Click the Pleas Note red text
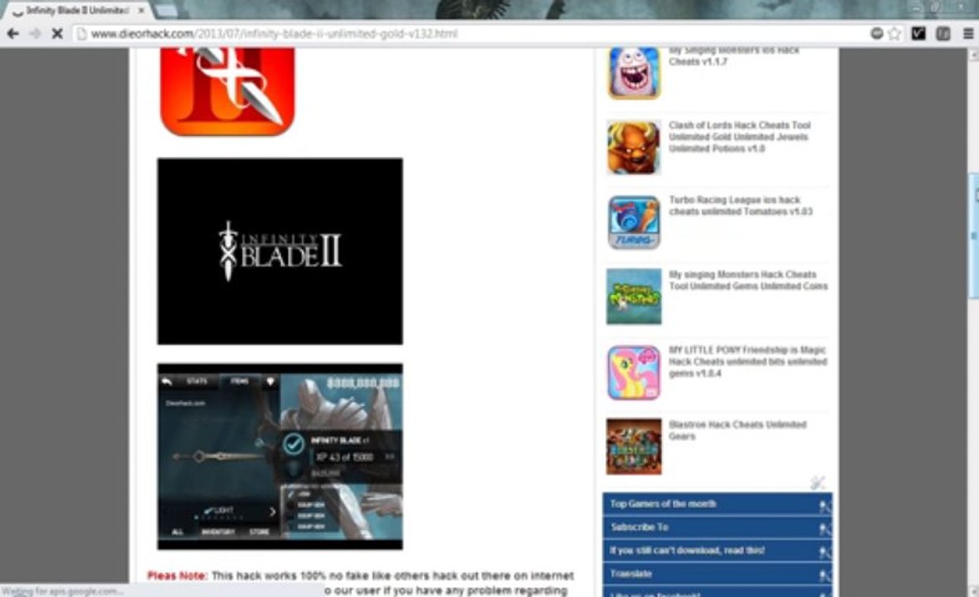This screenshot has height=597, width=979. pyautogui.click(x=177, y=575)
